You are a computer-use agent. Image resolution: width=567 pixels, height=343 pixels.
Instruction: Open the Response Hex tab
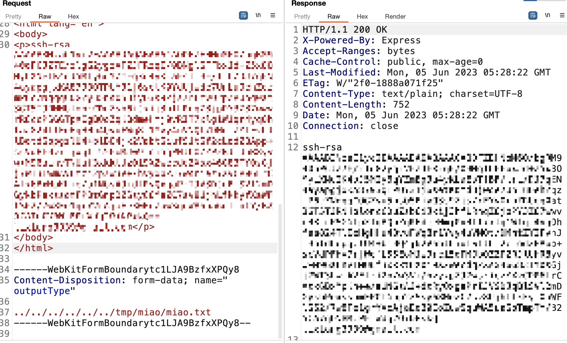point(362,16)
